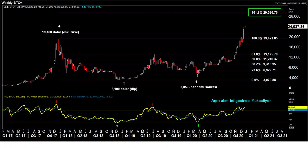
Task: Click the 38.2% 9,316.95 Fibonacci level
Action: [264, 64]
